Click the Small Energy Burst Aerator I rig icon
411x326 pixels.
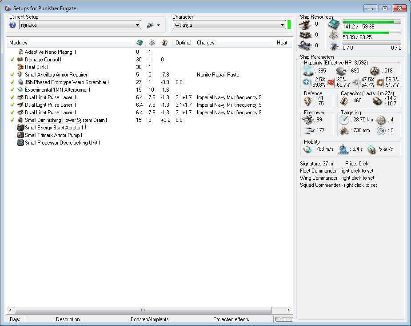point(20,128)
